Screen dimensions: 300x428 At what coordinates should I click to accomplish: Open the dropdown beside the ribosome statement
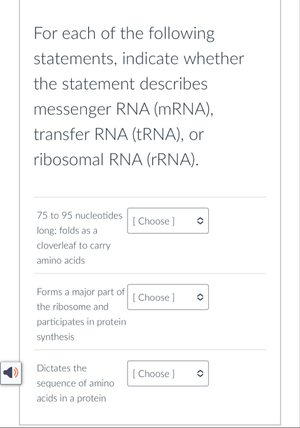point(167,297)
